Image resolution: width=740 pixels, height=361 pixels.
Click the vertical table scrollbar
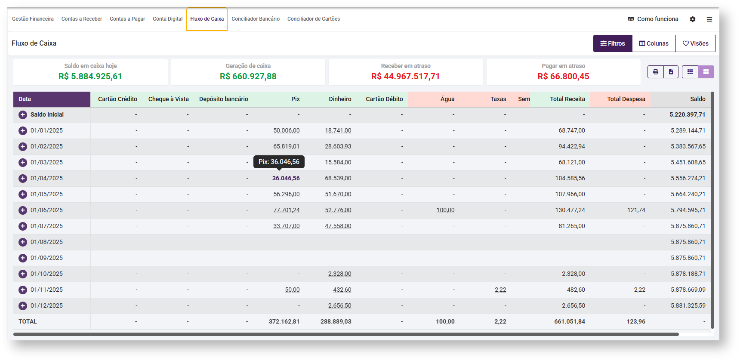point(712,210)
